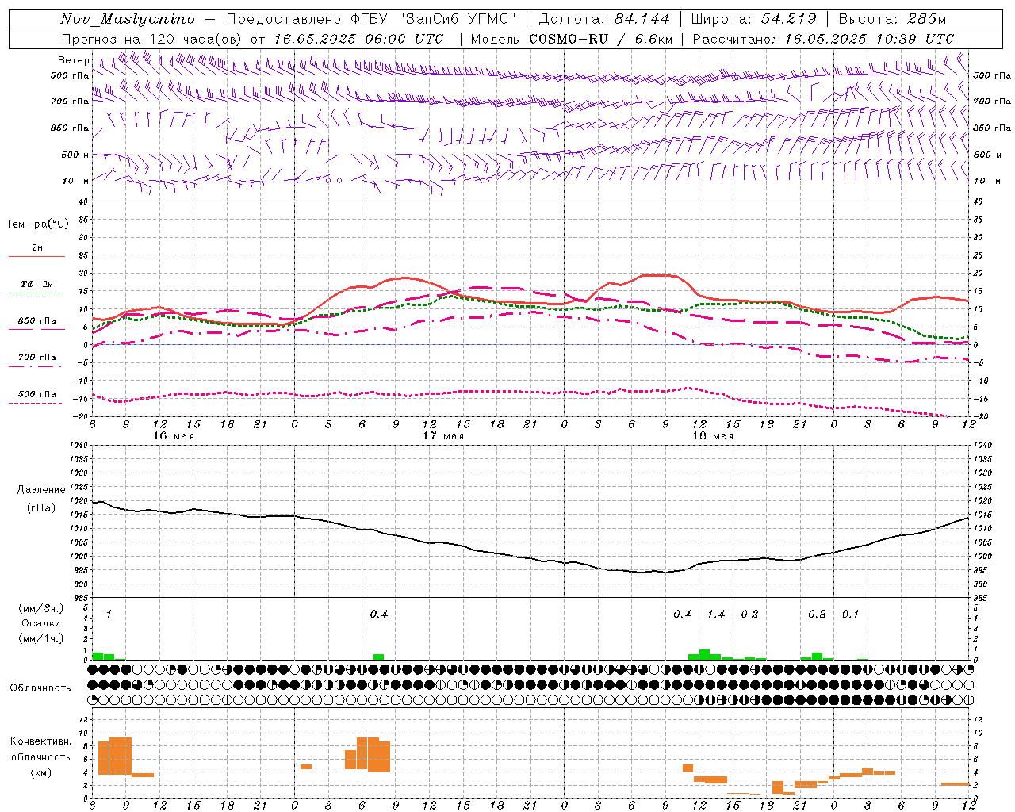1015x812 pixels.
Task: Click the (км) convective cloud unit label
Action: (x=41, y=772)
